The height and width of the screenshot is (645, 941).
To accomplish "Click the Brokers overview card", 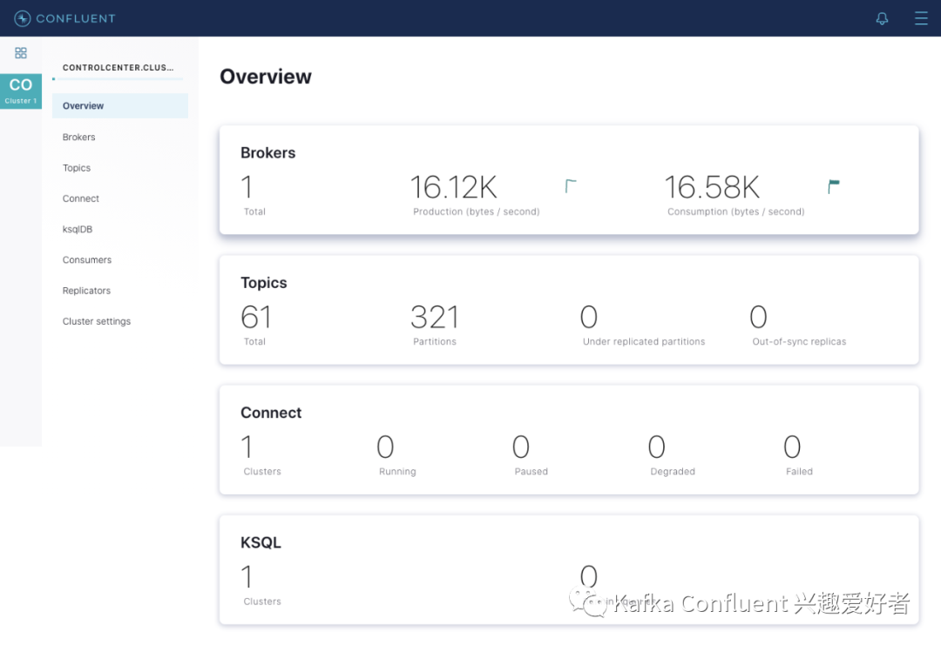I will point(569,180).
